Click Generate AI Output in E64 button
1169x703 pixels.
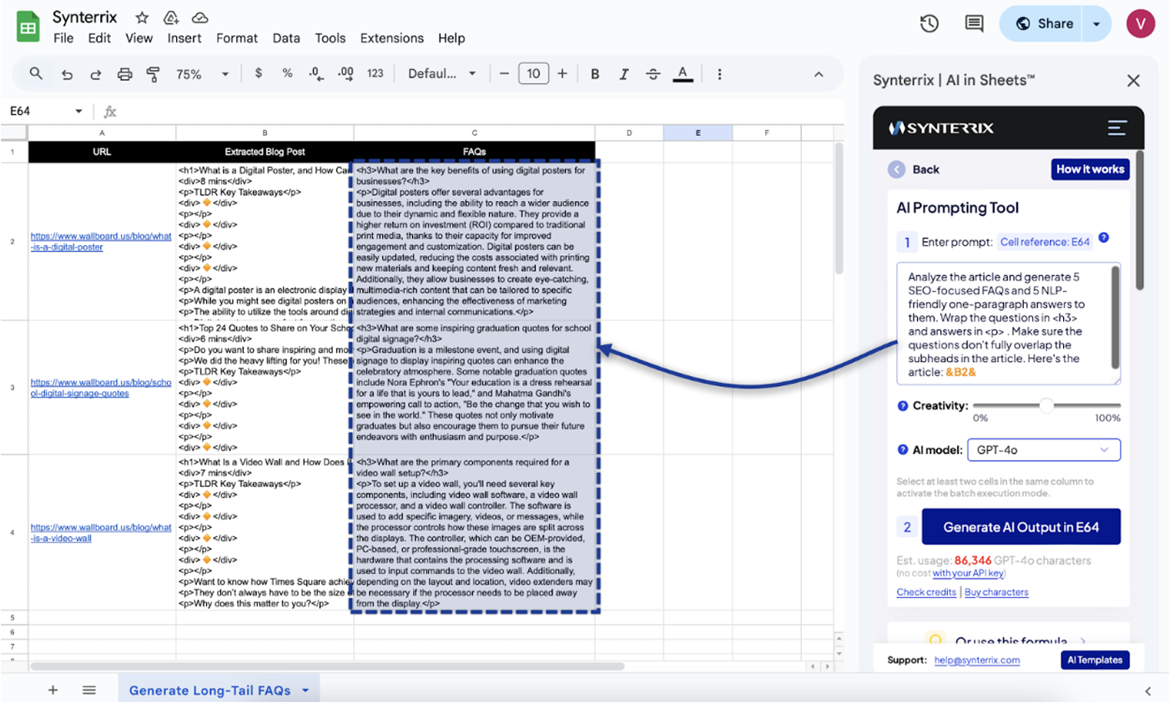click(x=1020, y=527)
